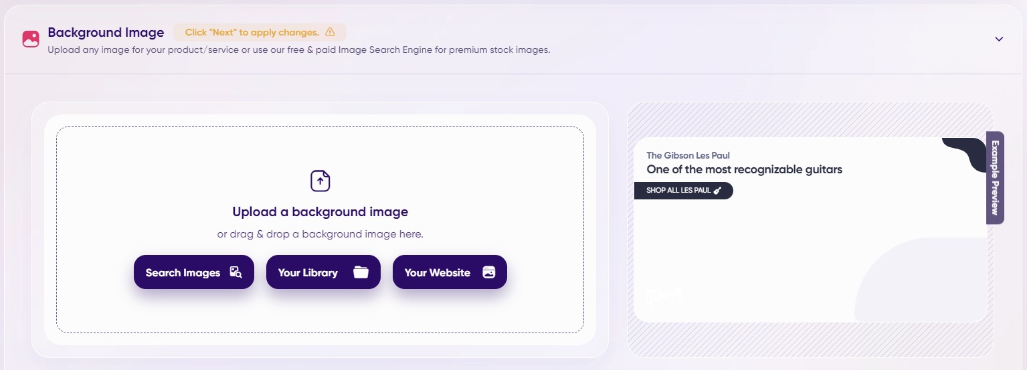Click the faint Gibson logo in the preview
1027x370 pixels.
[x=663, y=296]
